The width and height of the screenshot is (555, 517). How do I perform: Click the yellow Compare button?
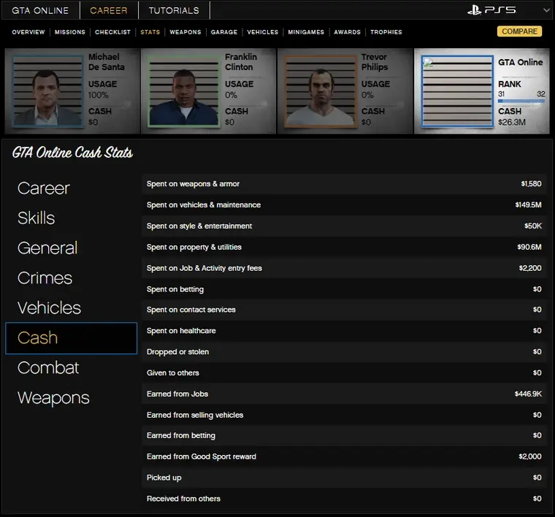(x=519, y=31)
